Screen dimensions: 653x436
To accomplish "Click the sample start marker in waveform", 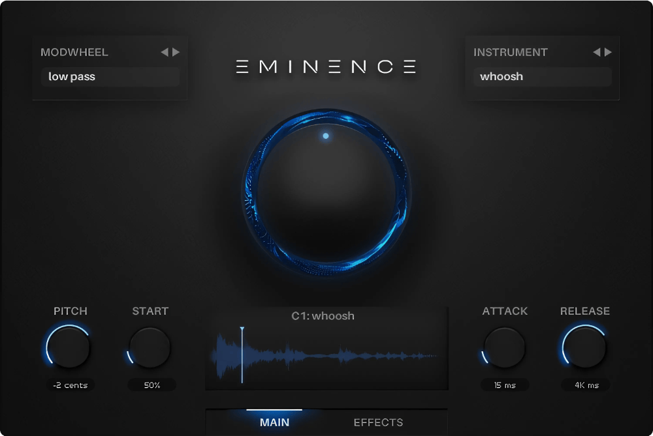I will (x=242, y=355).
